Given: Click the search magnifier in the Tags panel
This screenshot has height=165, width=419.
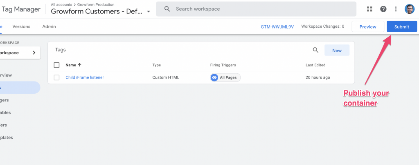Looking at the screenshot, I should click(x=315, y=50).
